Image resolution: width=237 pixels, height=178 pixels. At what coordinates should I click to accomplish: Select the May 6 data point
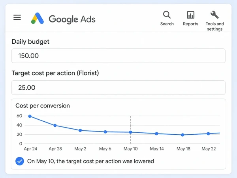click(105, 132)
